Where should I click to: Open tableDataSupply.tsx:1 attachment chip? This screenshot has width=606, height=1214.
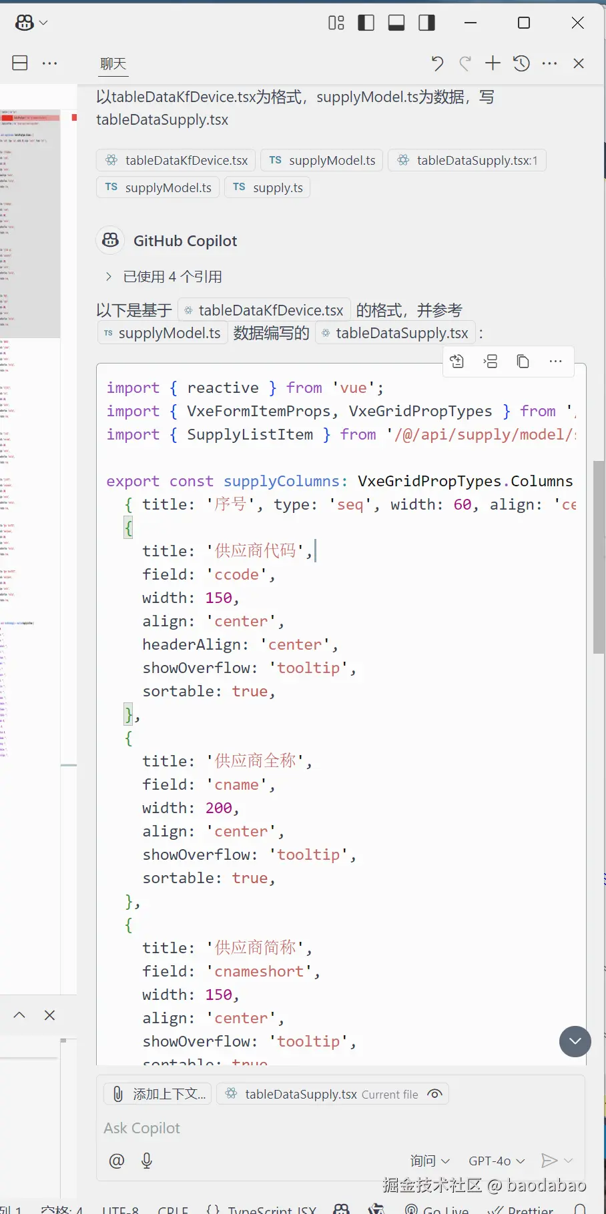[467, 160]
